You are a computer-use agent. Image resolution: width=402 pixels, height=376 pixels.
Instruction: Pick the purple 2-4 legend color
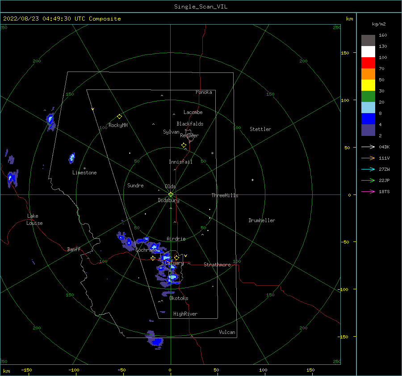pos(368,130)
